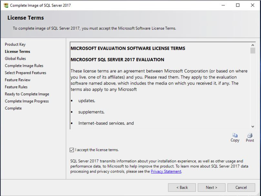Click the license text scrollbar thumb

click(x=253, y=50)
